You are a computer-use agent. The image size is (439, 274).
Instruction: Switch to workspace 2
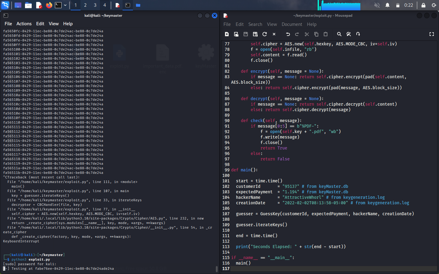coord(85,5)
